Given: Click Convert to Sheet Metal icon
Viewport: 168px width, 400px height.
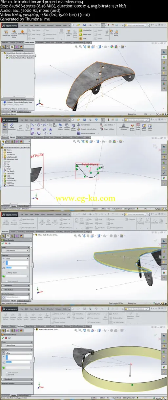Looking at the screenshot, I should (14, 34).
